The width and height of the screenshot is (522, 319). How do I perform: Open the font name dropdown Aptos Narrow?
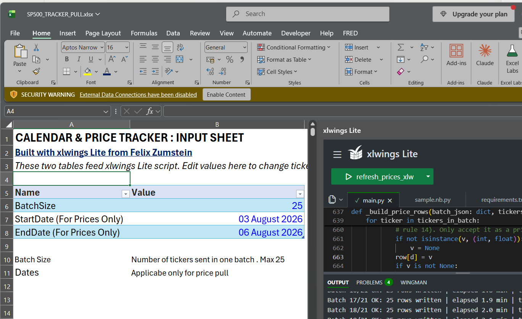(102, 48)
